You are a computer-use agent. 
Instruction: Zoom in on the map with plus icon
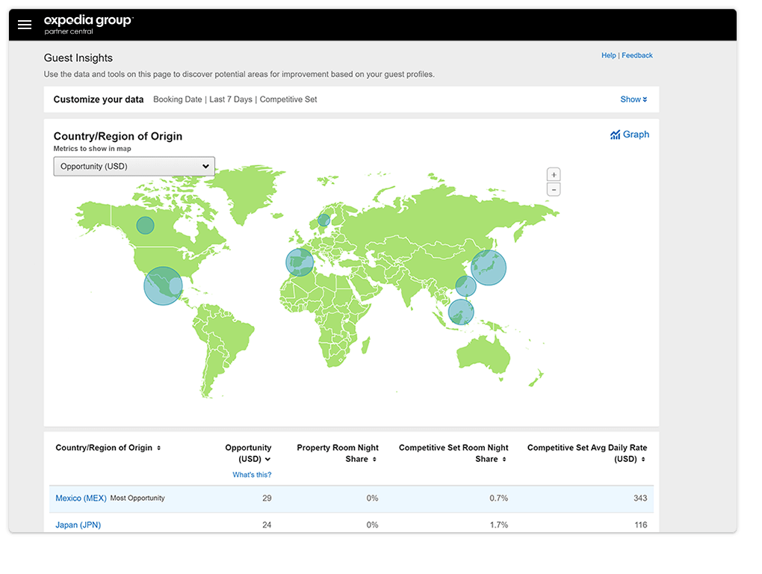coord(554,174)
